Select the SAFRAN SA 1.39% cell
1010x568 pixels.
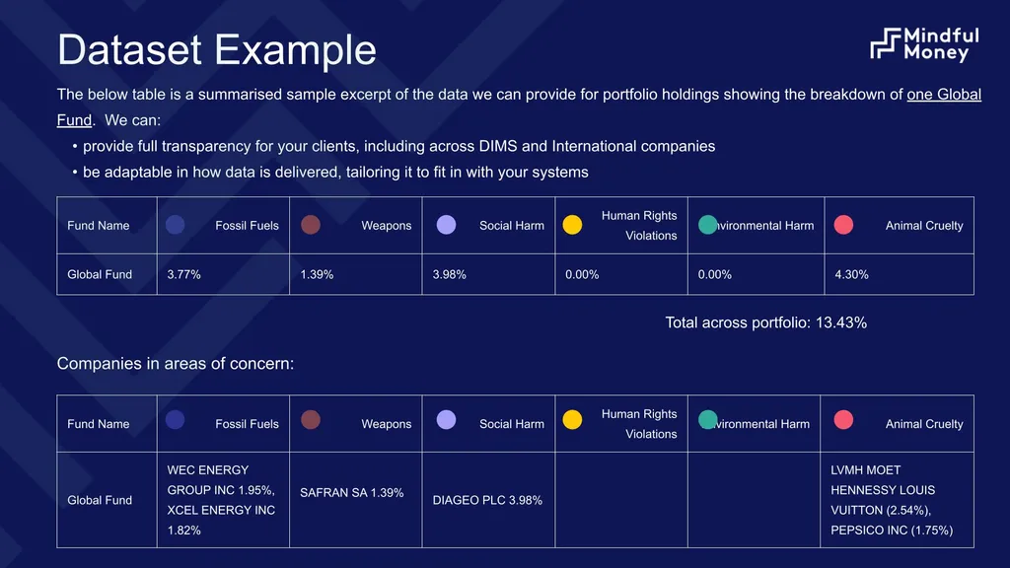(355, 500)
